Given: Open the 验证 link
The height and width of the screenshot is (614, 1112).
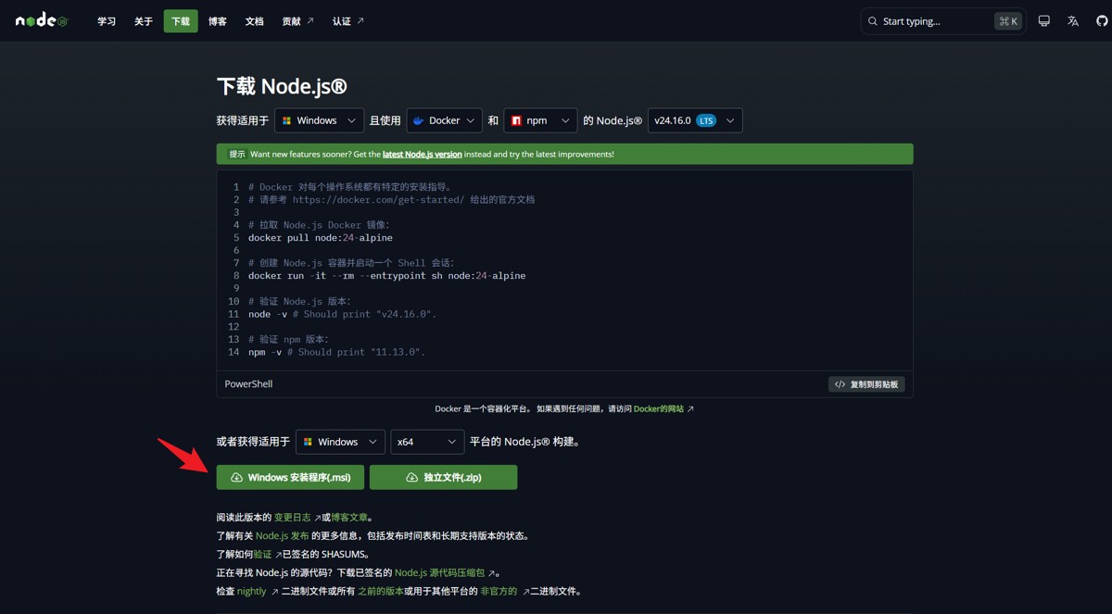Looking at the screenshot, I should tap(267, 555).
